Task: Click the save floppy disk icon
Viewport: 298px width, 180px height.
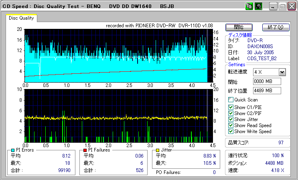Action: point(258,6)
